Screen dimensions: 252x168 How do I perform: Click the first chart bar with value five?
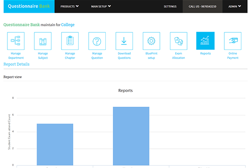pyautogui.click(x=55, y=144)
